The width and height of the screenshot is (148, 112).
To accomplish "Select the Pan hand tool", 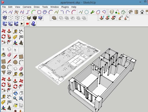I will (21, 93).
